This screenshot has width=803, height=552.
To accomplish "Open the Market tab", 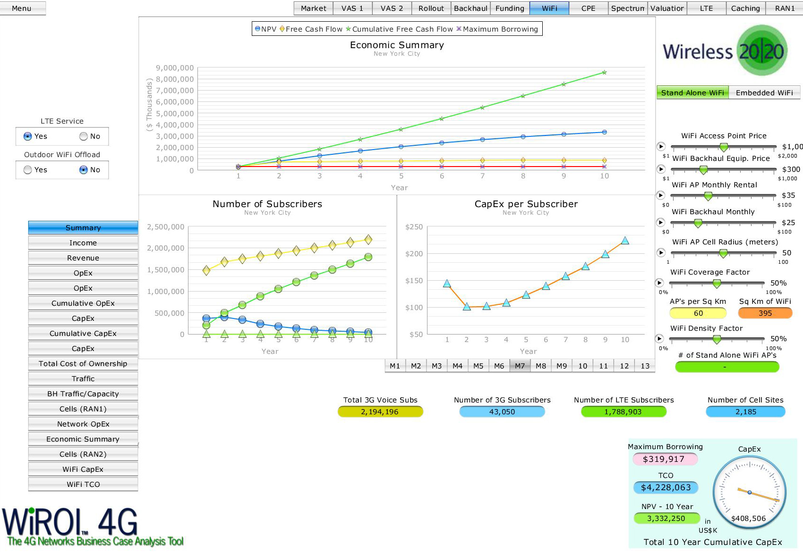I will 313,8.
